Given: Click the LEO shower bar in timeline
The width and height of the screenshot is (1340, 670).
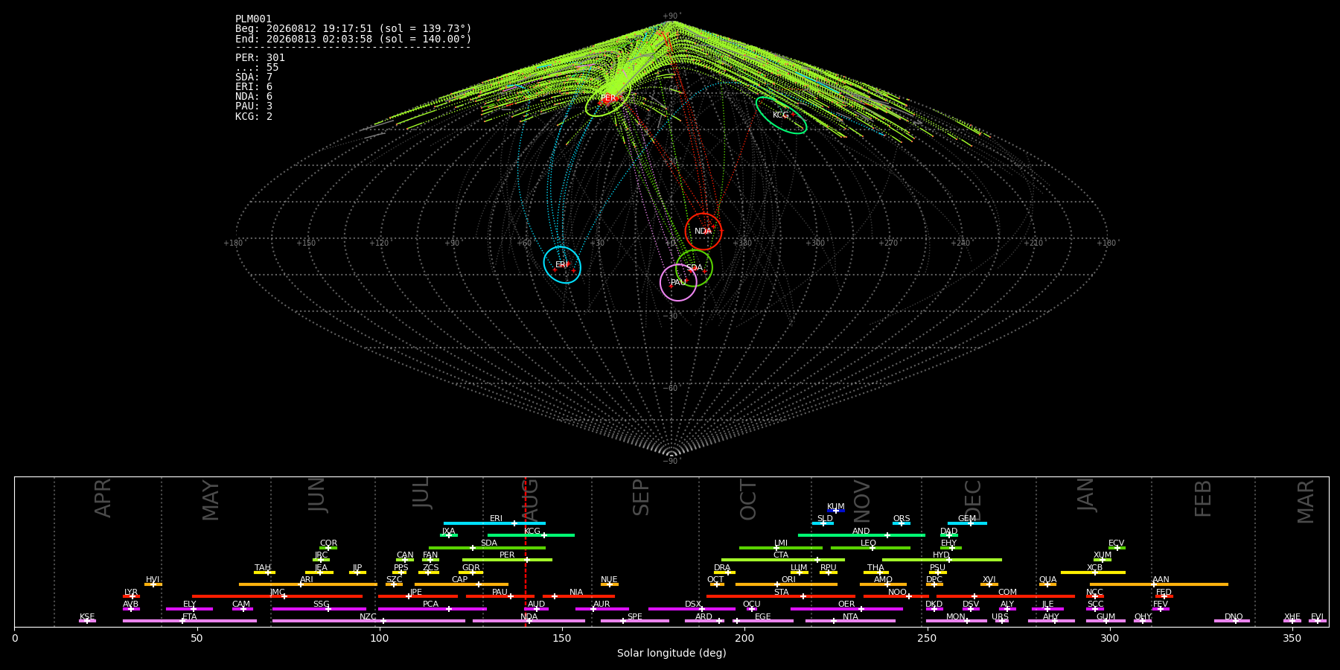Looking at the screenshot, I should click(870, 548).
